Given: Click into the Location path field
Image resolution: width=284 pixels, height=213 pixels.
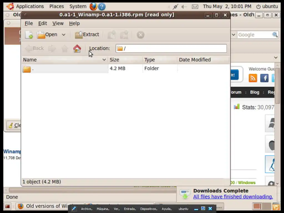Looking at the screenshot, I should [x=171, y=49].
